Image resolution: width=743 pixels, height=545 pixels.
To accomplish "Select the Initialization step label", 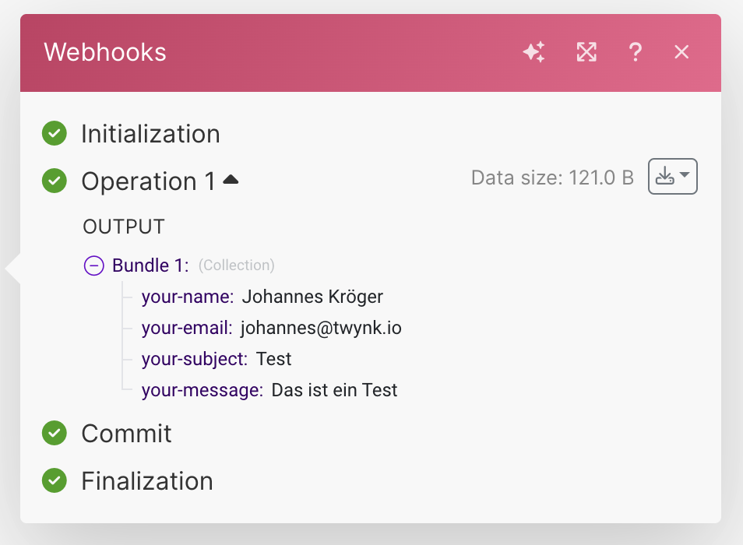I will click(x=150, y=134).
